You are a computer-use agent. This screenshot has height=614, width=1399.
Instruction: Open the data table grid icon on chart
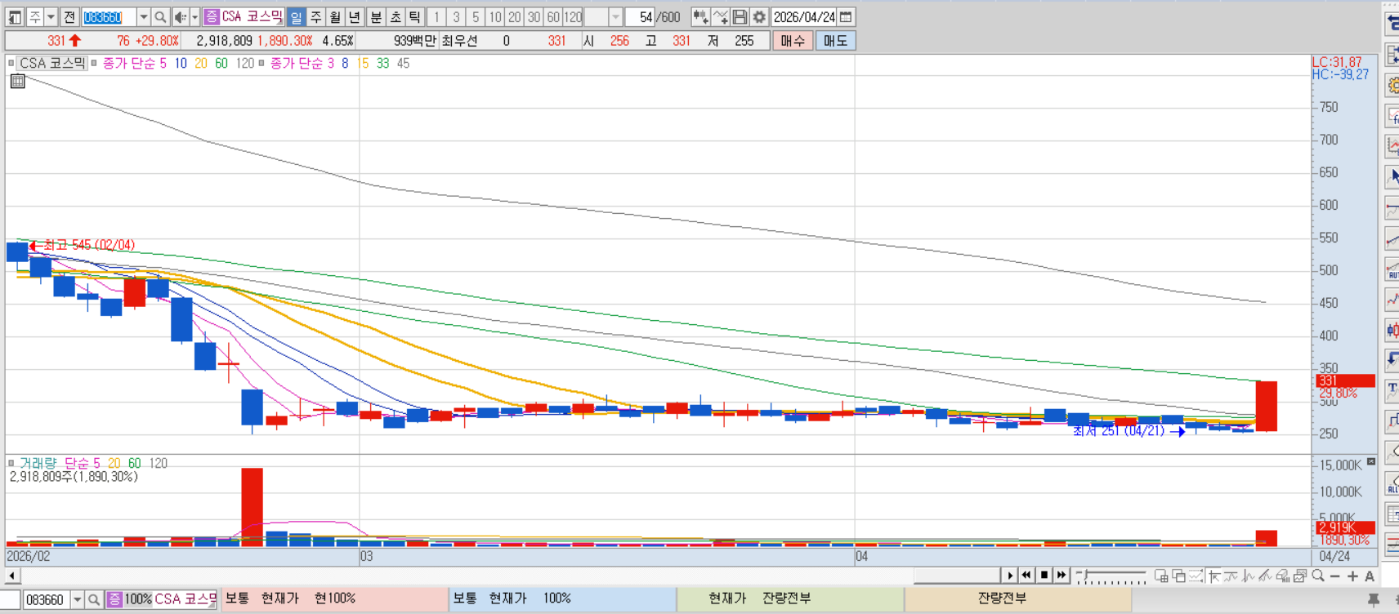pyautogui.click(x=17, y=81)
